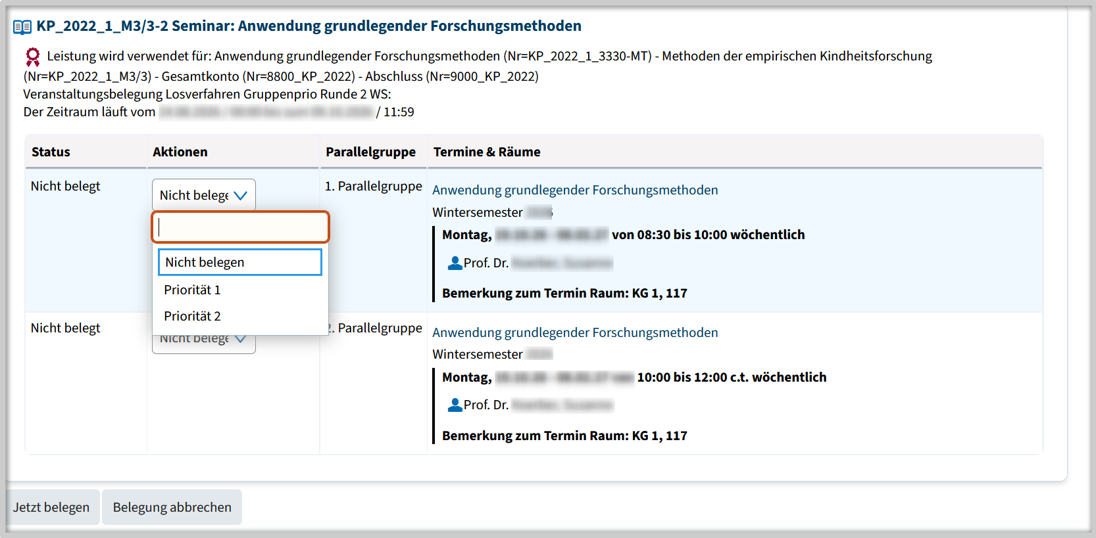Click the room remark in 2. Parallelgruppe
The width and height of the screenshot is (1096, 538).
[564, 436]
